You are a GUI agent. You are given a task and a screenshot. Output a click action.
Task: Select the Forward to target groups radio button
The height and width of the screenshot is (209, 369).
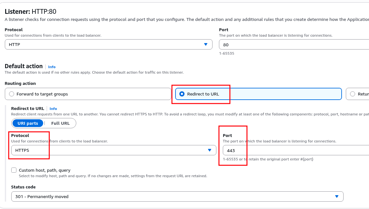tap(12, 94)
